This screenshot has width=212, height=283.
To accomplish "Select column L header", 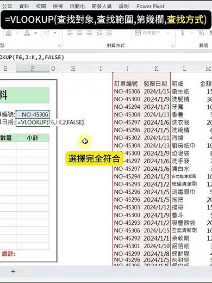I will tap(184, 69).
